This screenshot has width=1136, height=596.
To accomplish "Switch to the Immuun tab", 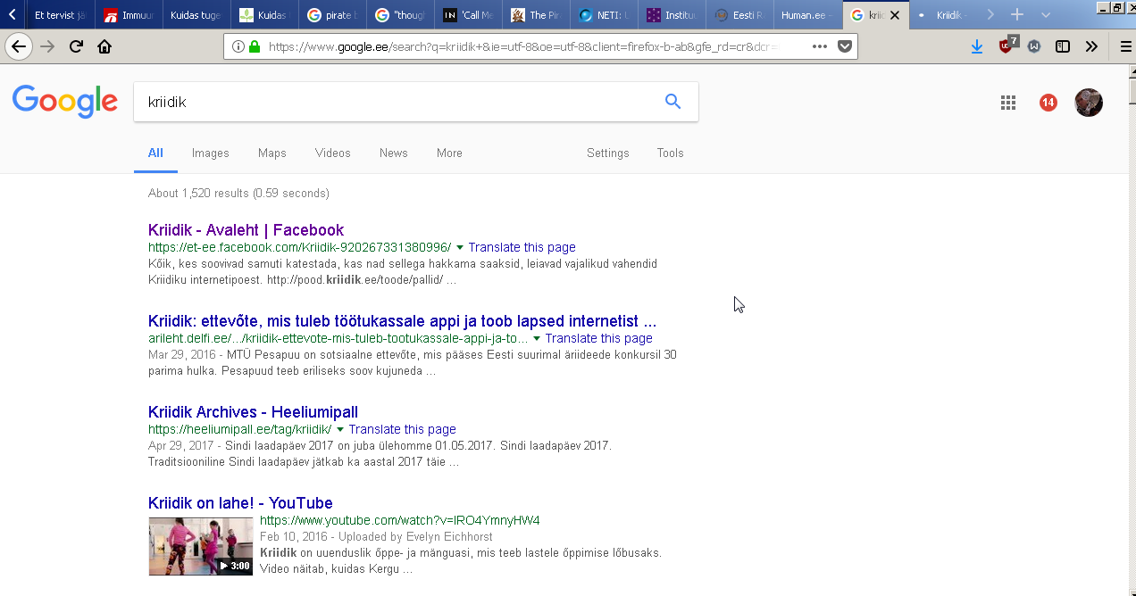I will (129, 15).
